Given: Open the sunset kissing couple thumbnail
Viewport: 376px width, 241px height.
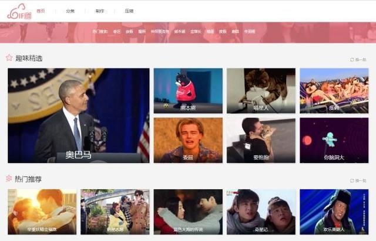Looking at the screenshot, I should pyautogui.click(x=42, y=212).
